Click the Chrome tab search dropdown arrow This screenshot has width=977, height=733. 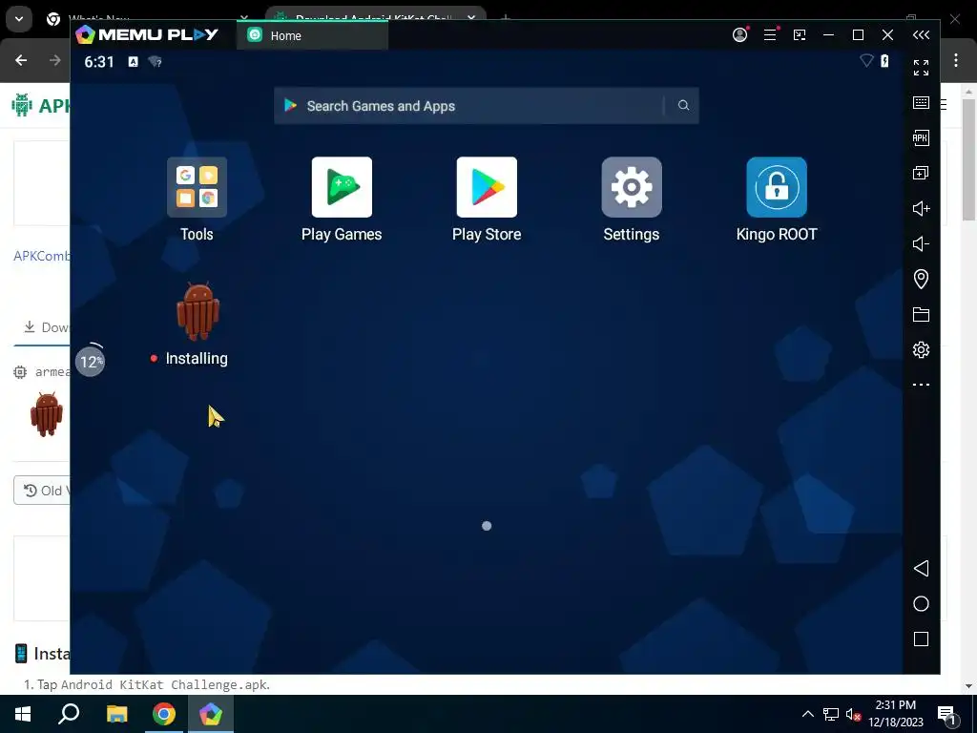[x=19, y=19]
